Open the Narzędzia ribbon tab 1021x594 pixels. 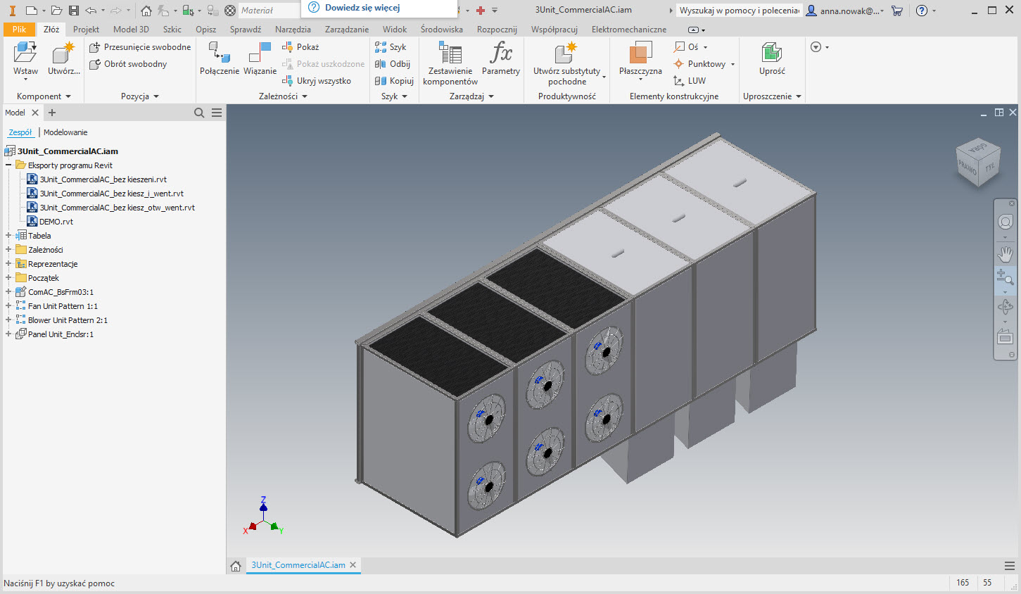(293, 30)
